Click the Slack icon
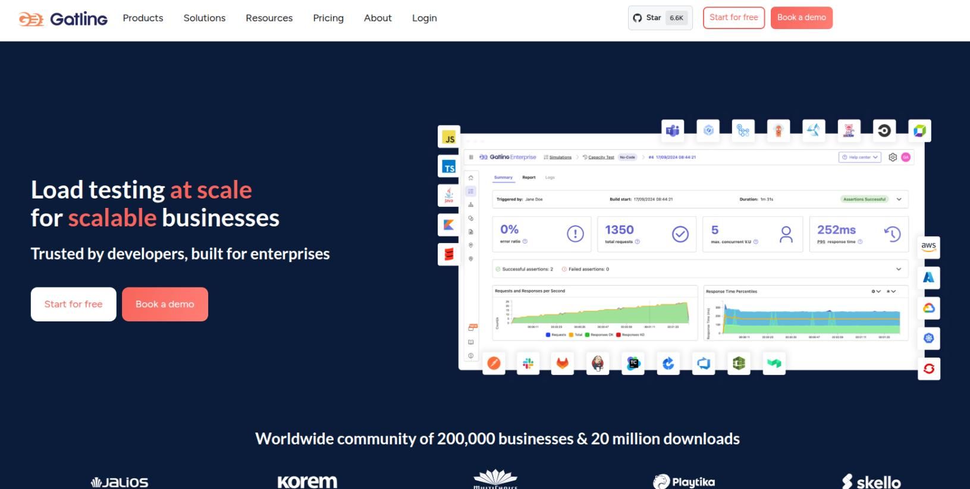This screenshot has width=970, height=489. point(528,363)
